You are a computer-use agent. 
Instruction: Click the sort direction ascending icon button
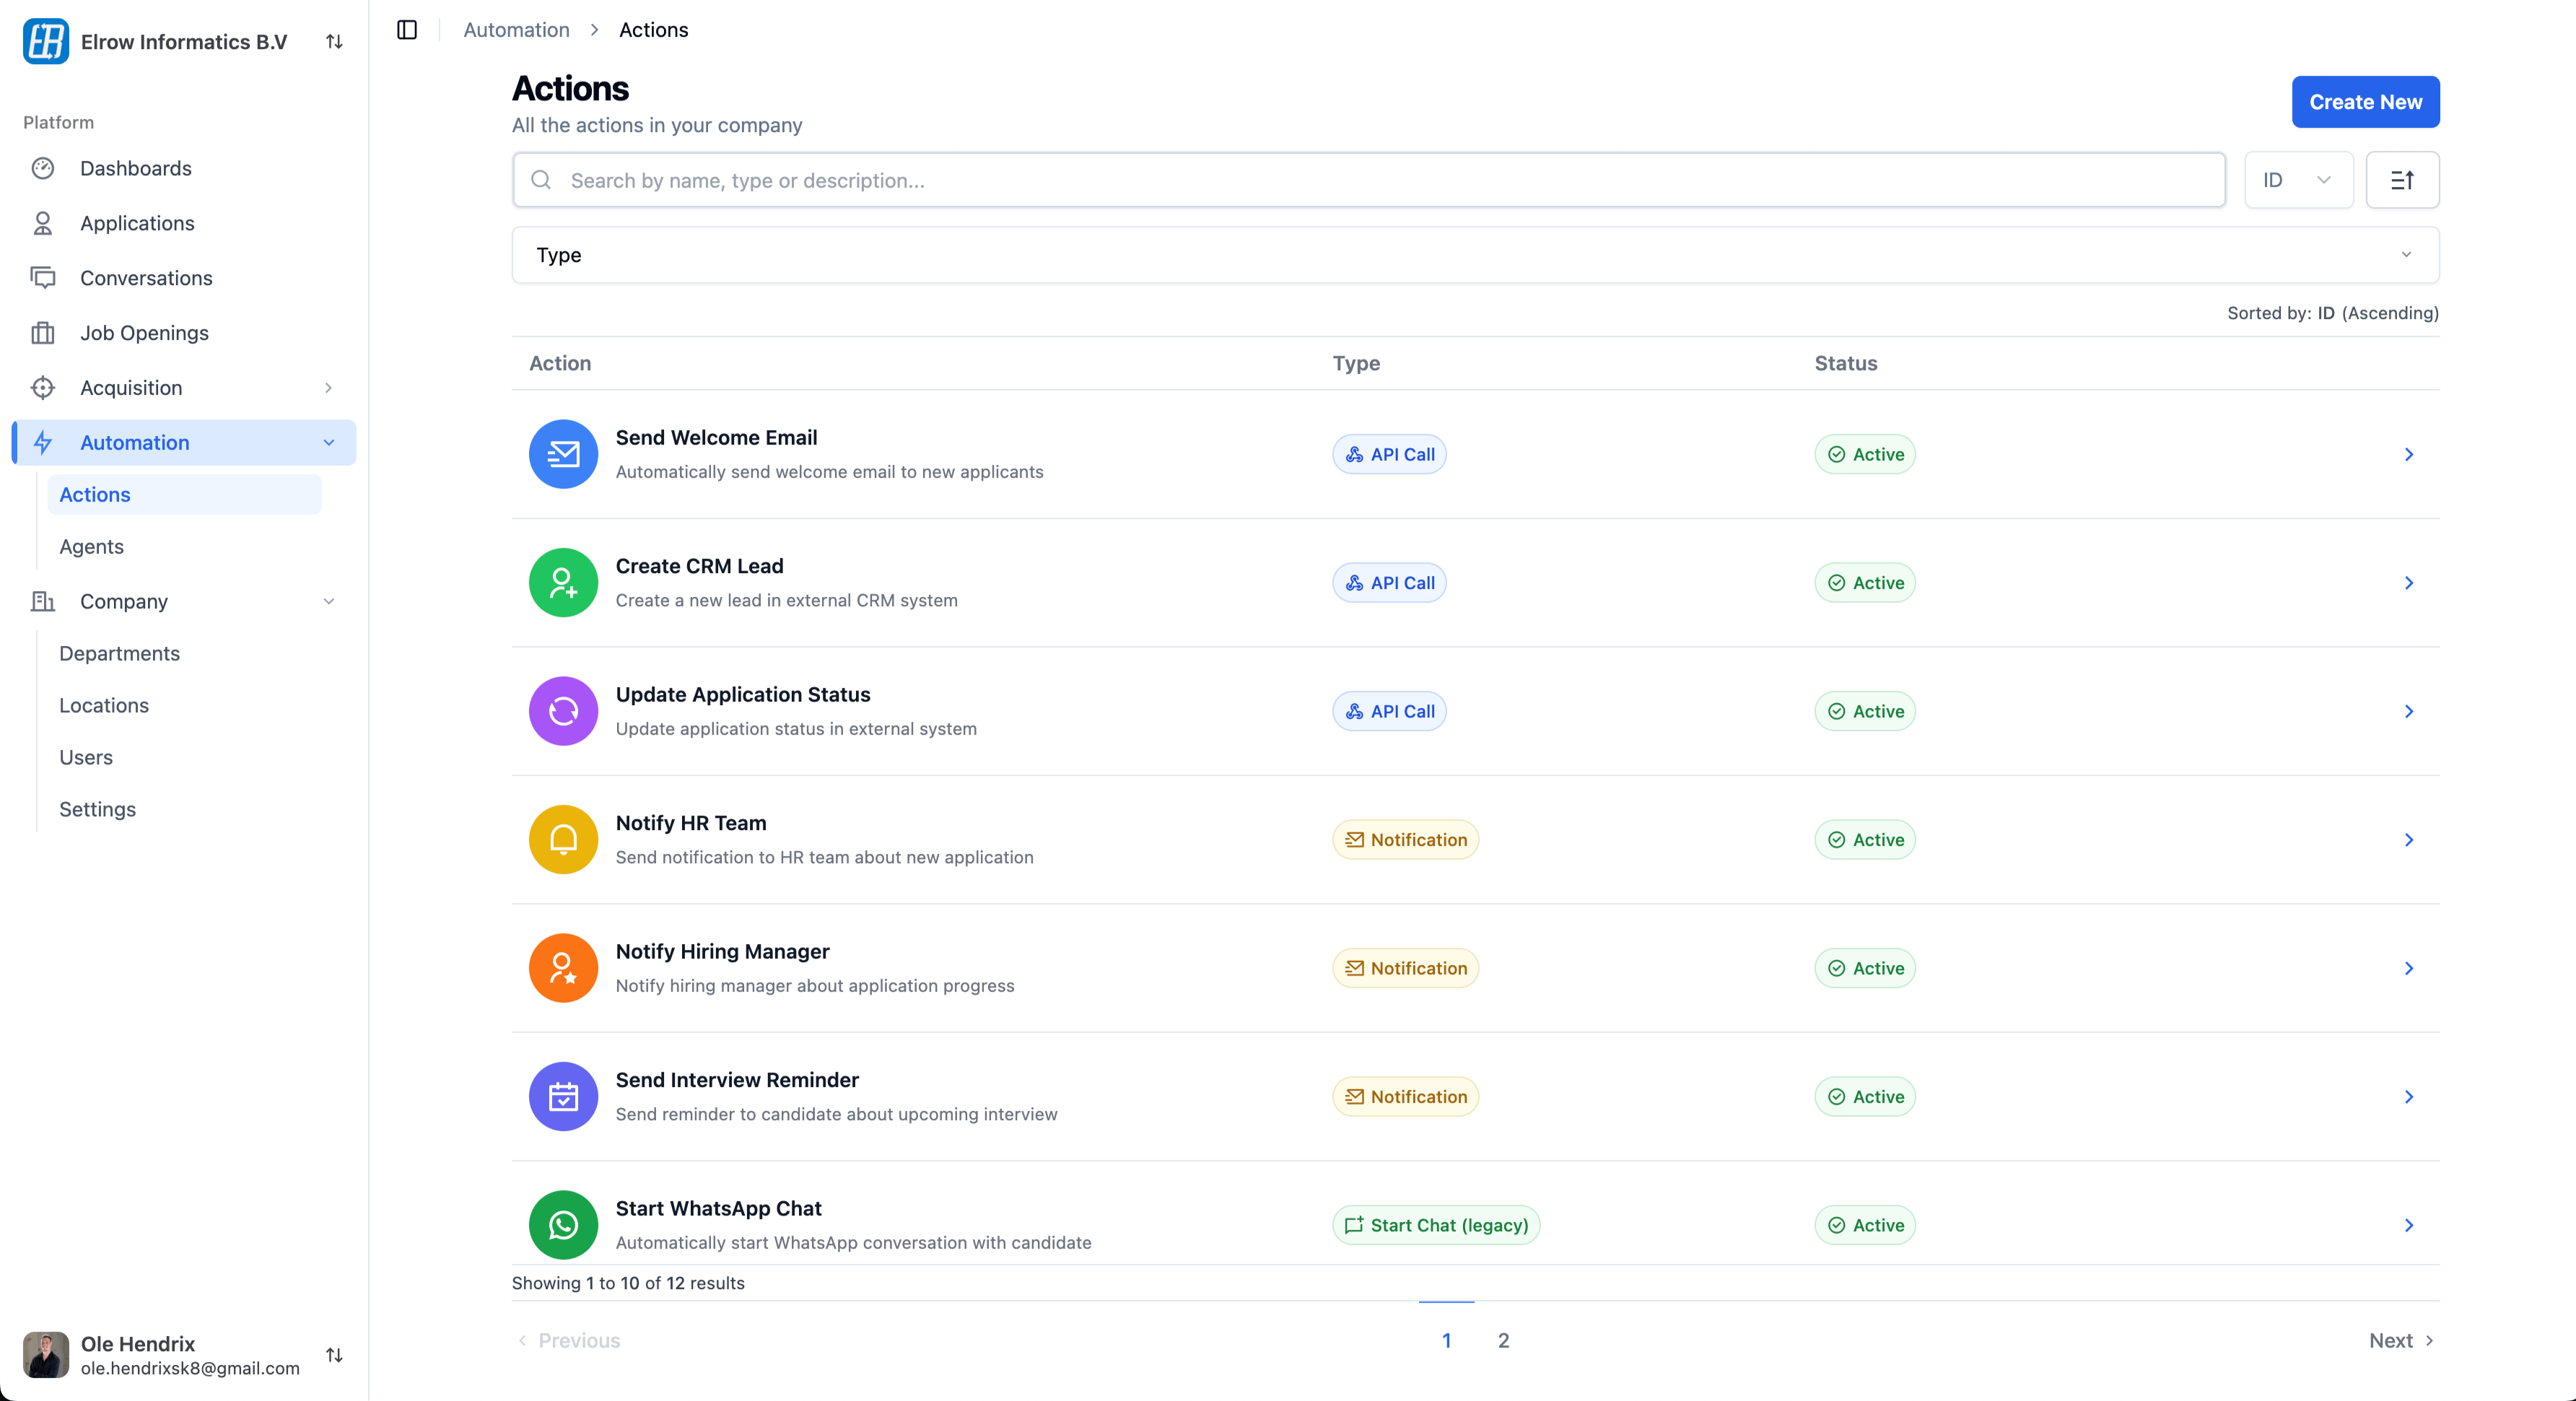coord(2402,180)
